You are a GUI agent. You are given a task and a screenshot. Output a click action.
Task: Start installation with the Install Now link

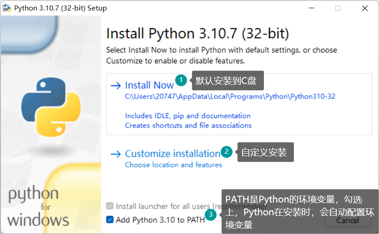pyautogui.click(x=149, y=85)
